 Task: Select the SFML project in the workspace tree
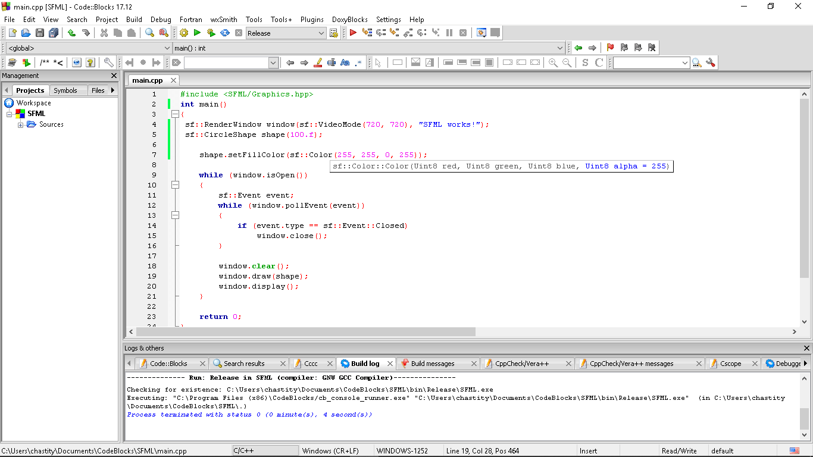click(x=35, y=113)
